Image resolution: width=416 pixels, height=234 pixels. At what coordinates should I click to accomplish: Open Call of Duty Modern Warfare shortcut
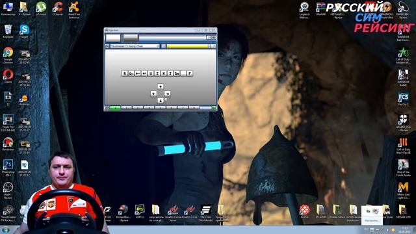point(403,55)
